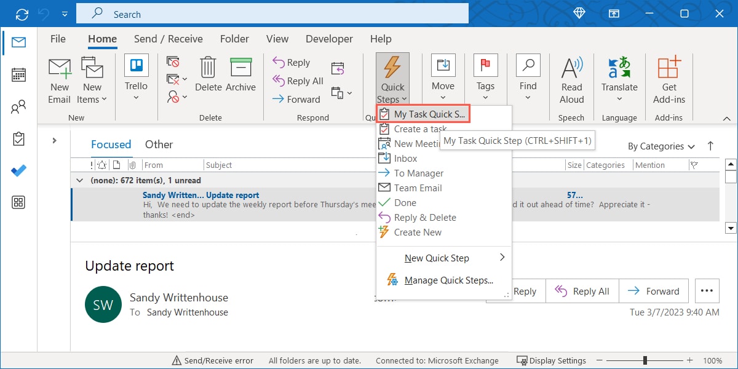Switch to the Send / Receive tab

point(168,39)
